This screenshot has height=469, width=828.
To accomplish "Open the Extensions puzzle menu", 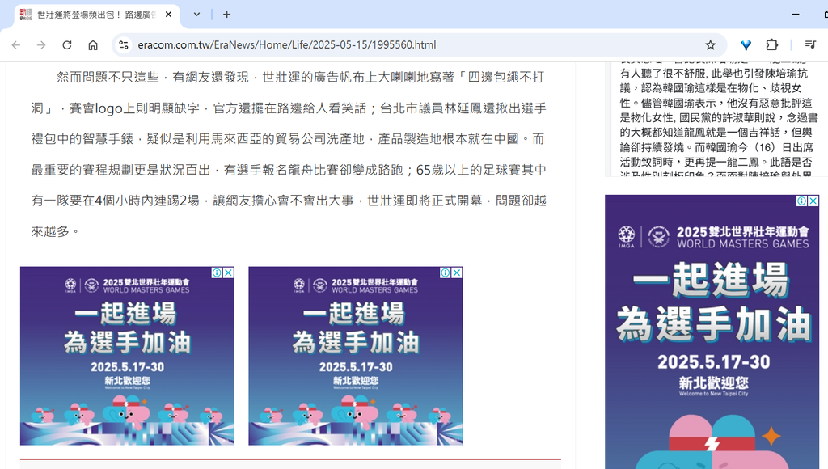I will pyautogui.click(x=772, y=45).
